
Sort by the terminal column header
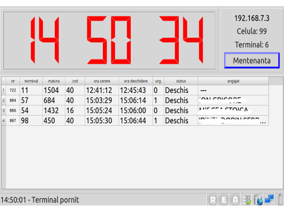tap(31, 81)
